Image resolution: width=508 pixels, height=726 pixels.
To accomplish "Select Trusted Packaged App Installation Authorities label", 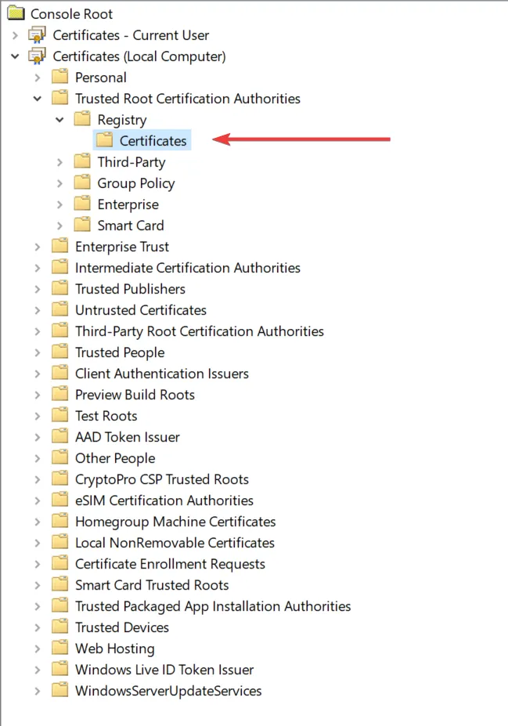I will (x=213, y=606).
